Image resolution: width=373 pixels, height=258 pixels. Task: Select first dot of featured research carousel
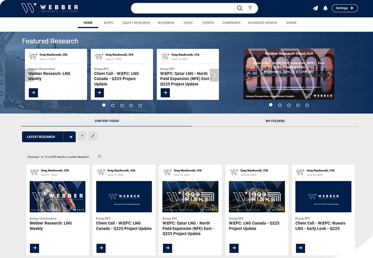coord(104,105)
